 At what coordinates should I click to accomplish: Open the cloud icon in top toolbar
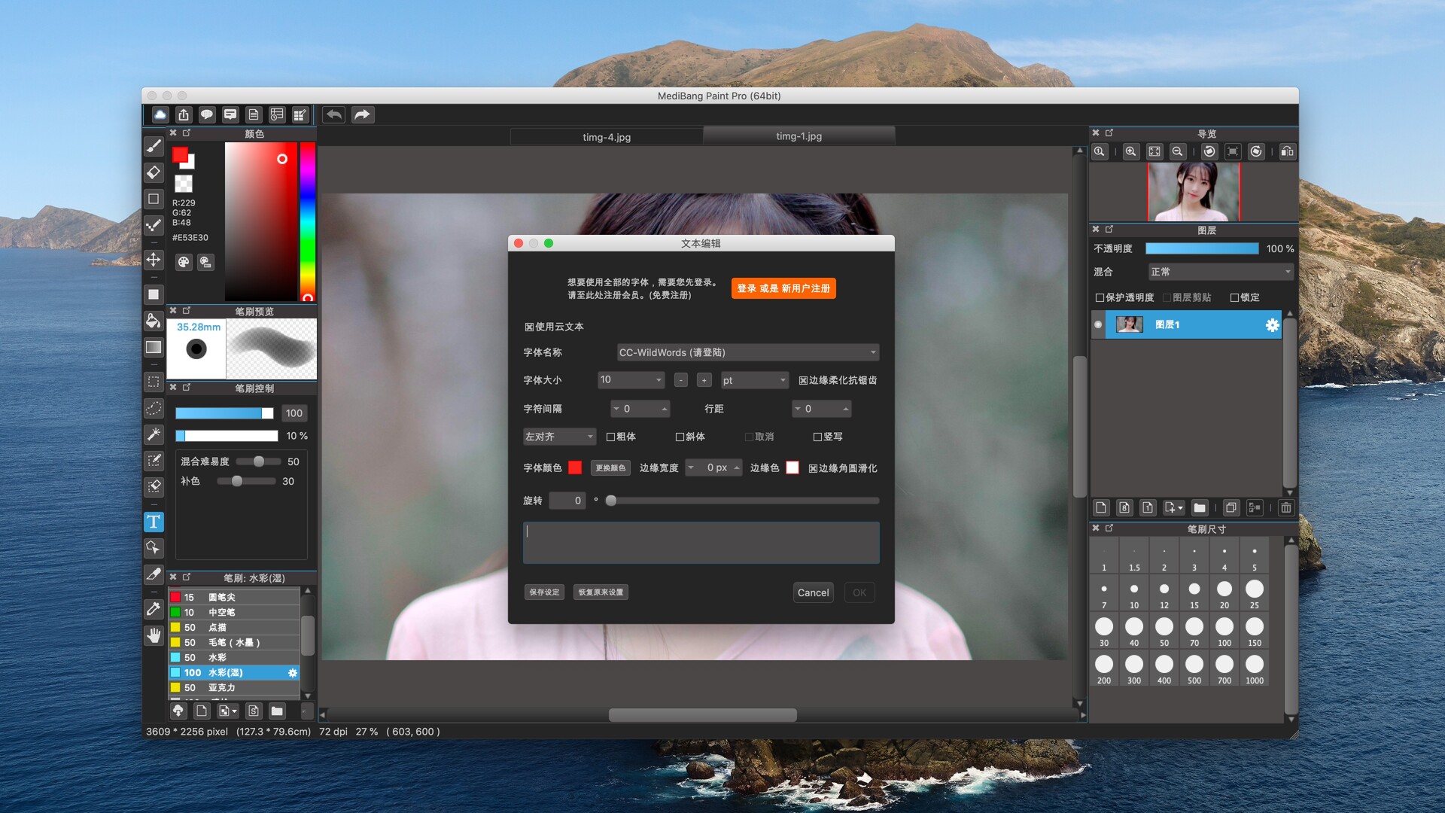160,114
